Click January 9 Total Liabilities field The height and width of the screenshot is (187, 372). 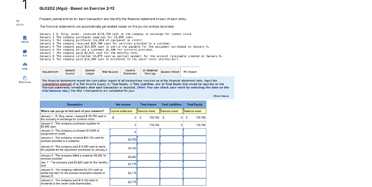coord(171,182)
